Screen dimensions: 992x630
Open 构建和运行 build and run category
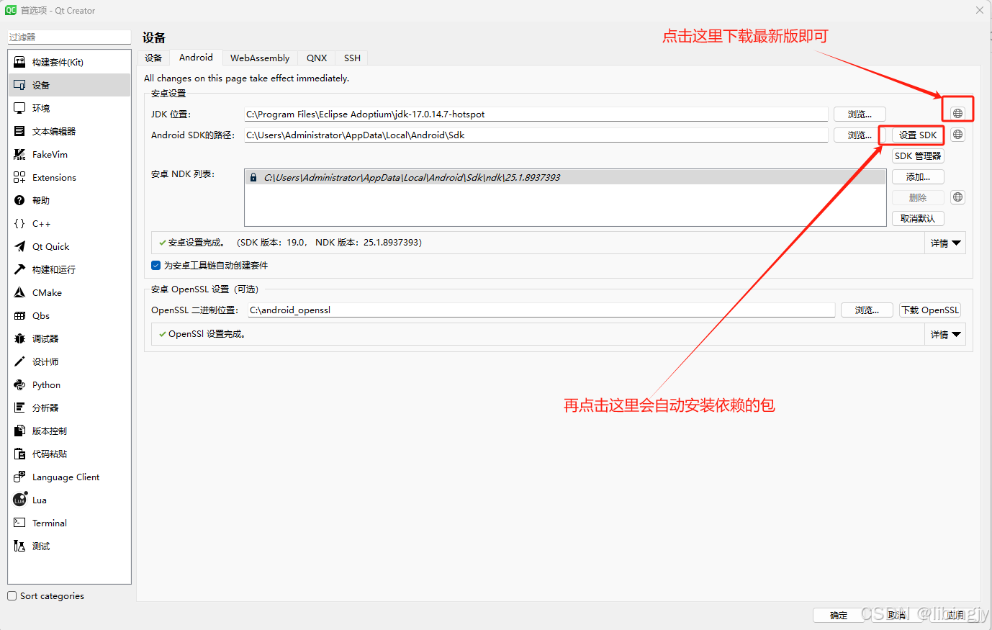point(69,269)
